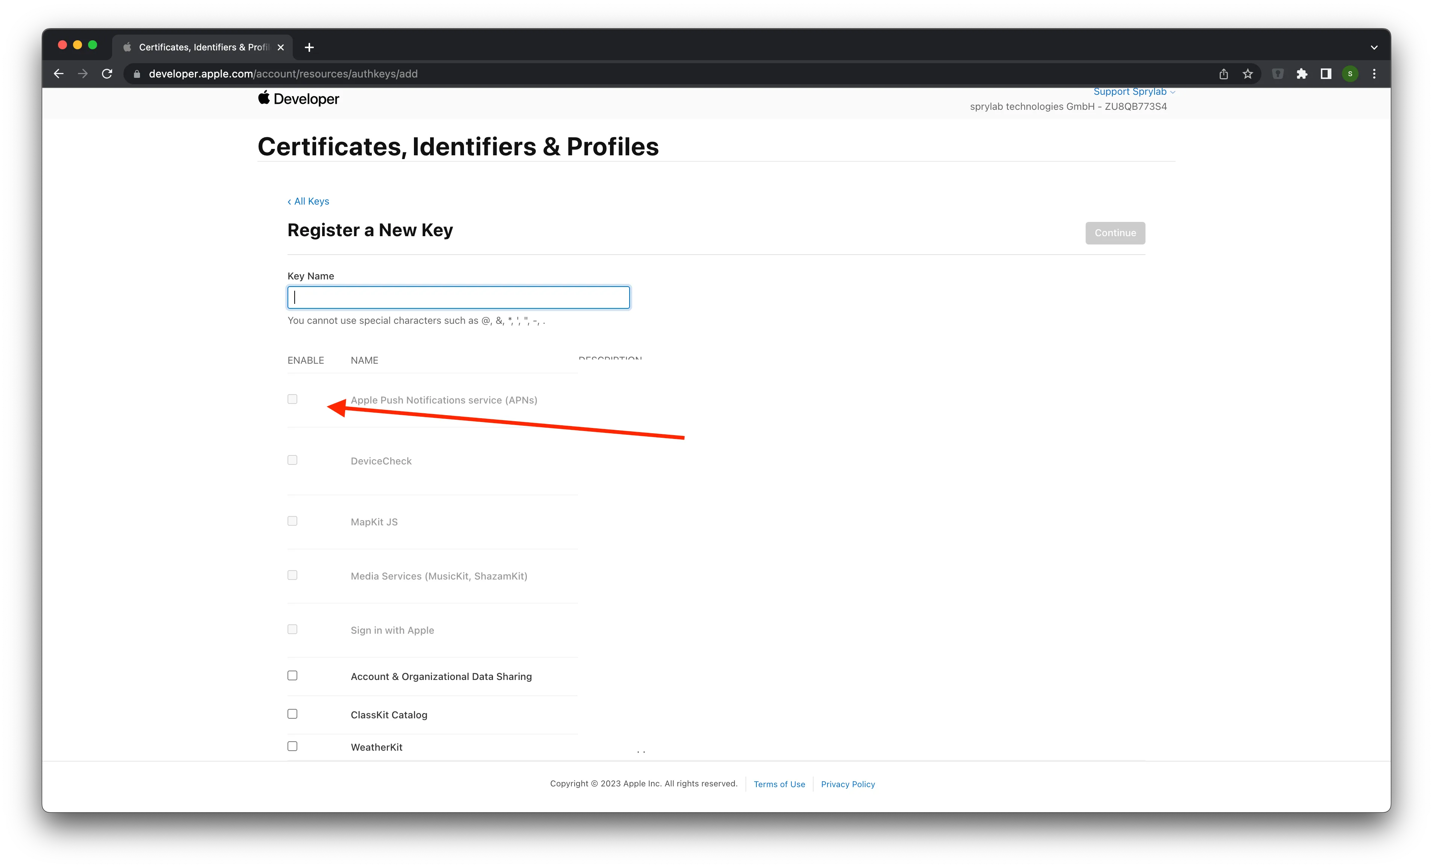The width and height of the screenshot is (1433, 868).
Task: Enable Account & Organizational Data Sharing
Action: 292,675
